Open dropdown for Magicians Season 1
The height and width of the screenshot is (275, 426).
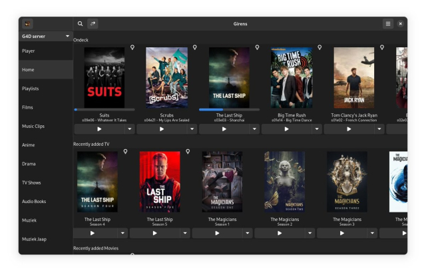(x=248, y=233)
